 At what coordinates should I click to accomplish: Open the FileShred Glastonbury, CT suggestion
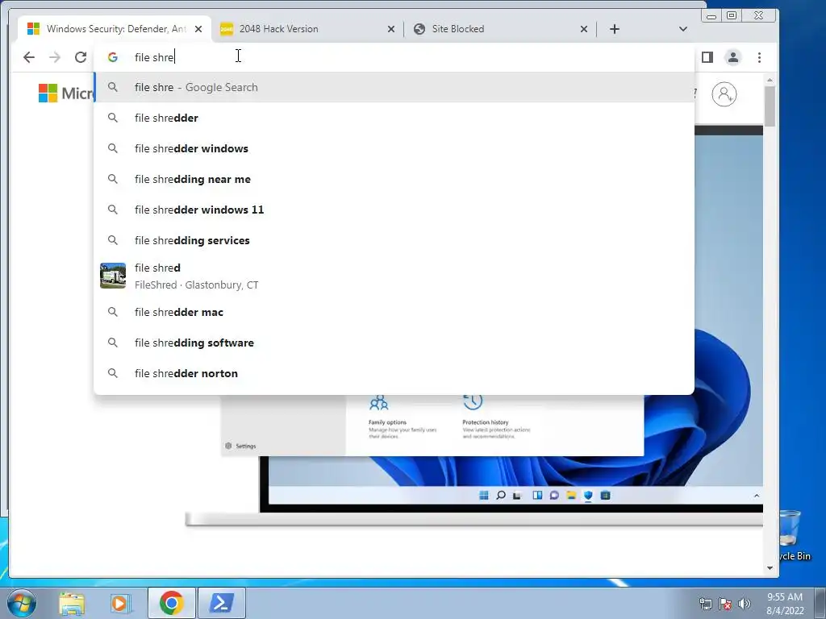tap(394, 276)
